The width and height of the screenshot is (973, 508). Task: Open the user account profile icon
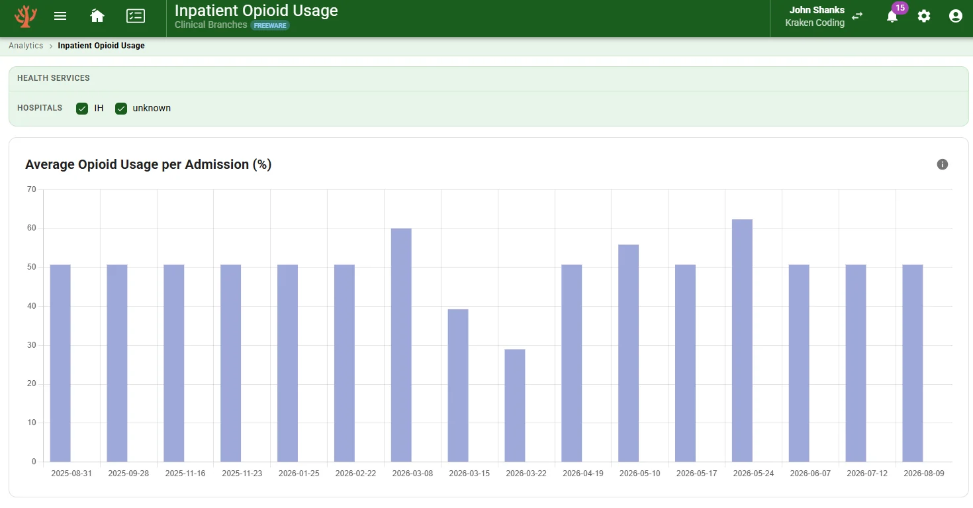pos(956,16)
